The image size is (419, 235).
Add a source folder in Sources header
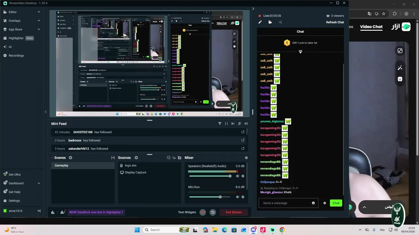(x=179, y=158)
